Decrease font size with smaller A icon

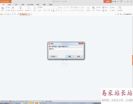click(x=61, y=8)
